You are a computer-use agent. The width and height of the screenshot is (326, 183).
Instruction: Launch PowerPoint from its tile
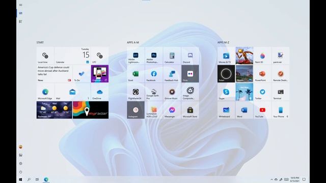click(262, 74)
